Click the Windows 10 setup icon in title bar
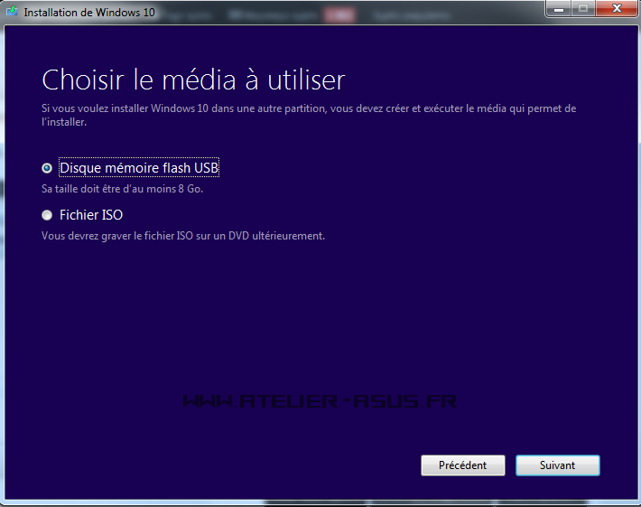The height and width of the screenshot is (507, 641). pos(12,14)
